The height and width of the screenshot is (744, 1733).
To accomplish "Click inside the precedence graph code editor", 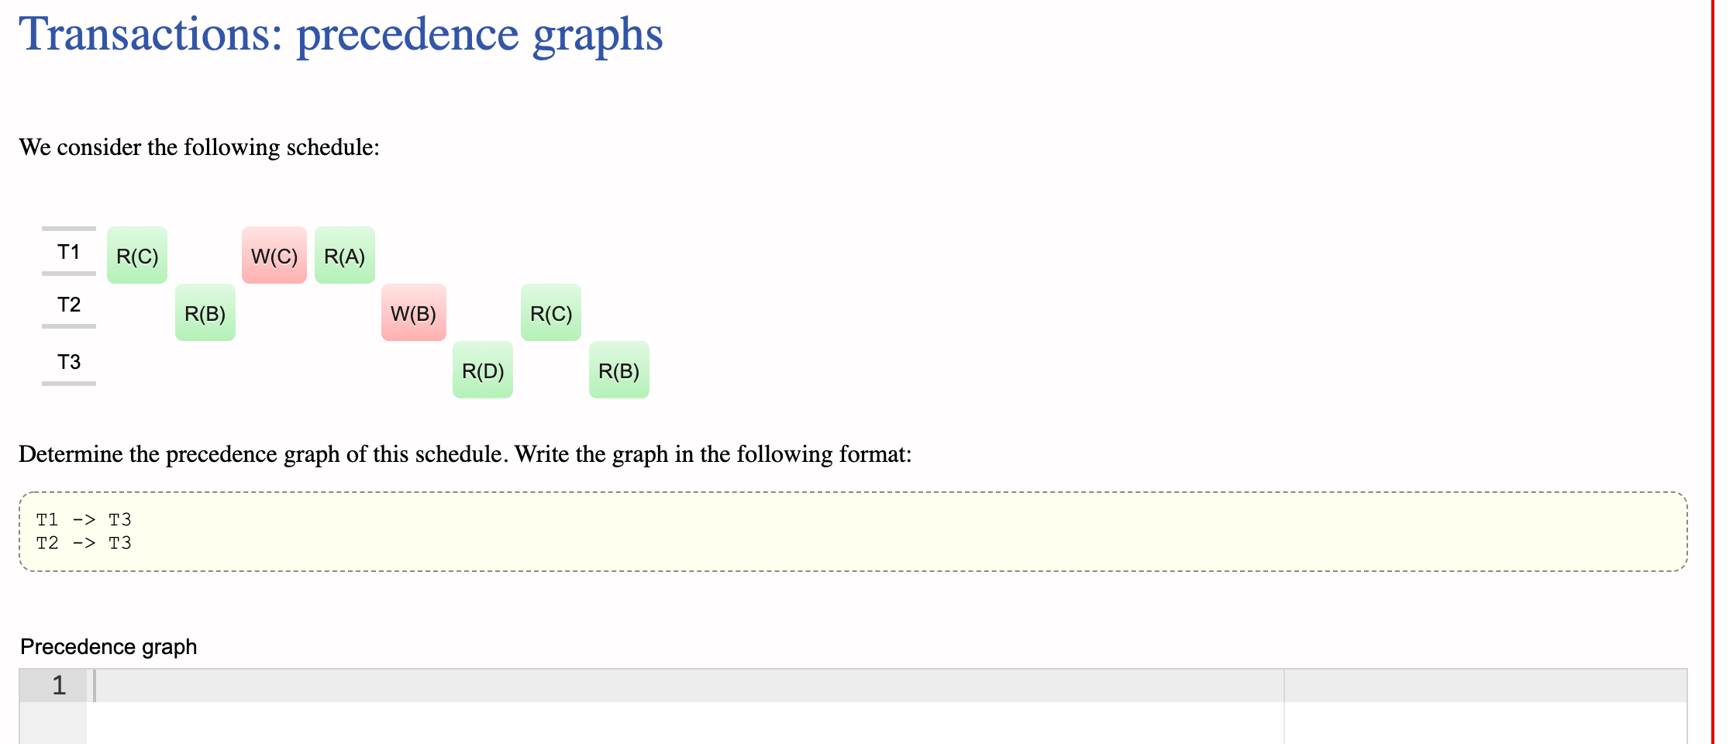I will tap(465, 685).
